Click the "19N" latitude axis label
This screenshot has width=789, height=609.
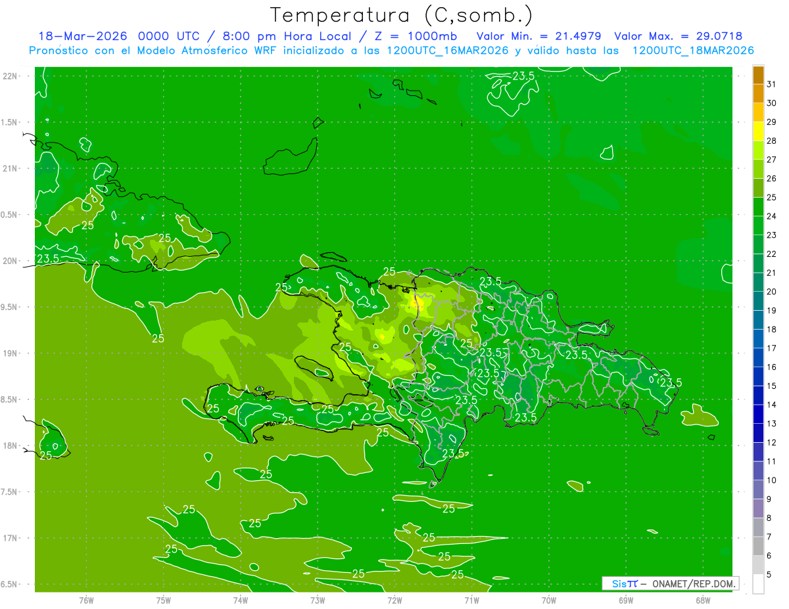tap(10, 353)
